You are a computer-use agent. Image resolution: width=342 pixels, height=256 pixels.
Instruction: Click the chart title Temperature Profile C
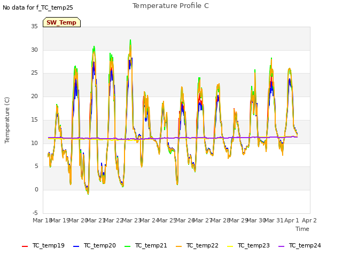point(171,6)
